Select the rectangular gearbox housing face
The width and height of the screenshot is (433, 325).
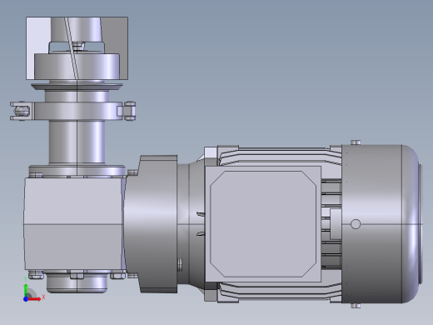[73, 224]
